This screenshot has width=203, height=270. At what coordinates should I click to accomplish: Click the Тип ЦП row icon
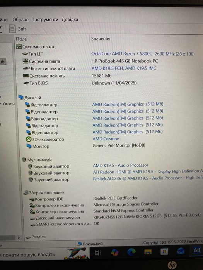tap(25, 54)
